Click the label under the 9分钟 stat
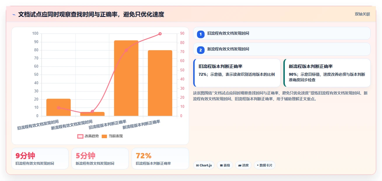 35,164
